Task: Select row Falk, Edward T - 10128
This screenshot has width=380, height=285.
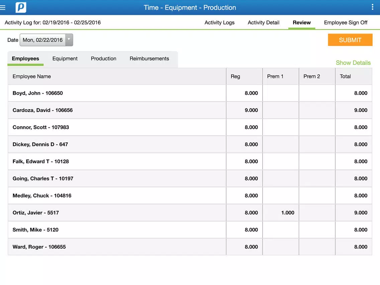Action: point(190,162)
